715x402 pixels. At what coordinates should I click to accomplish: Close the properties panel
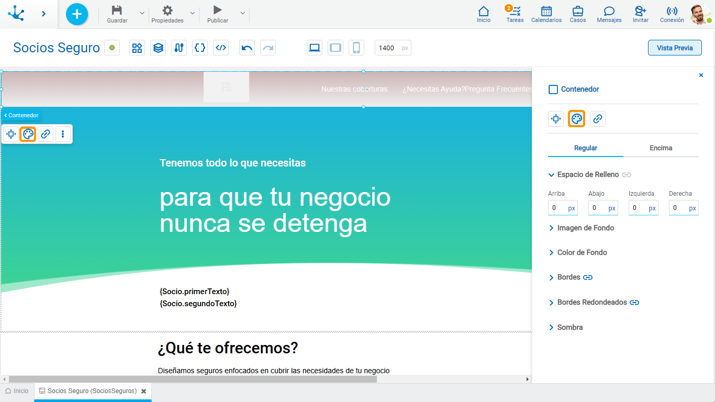point(701,75)
